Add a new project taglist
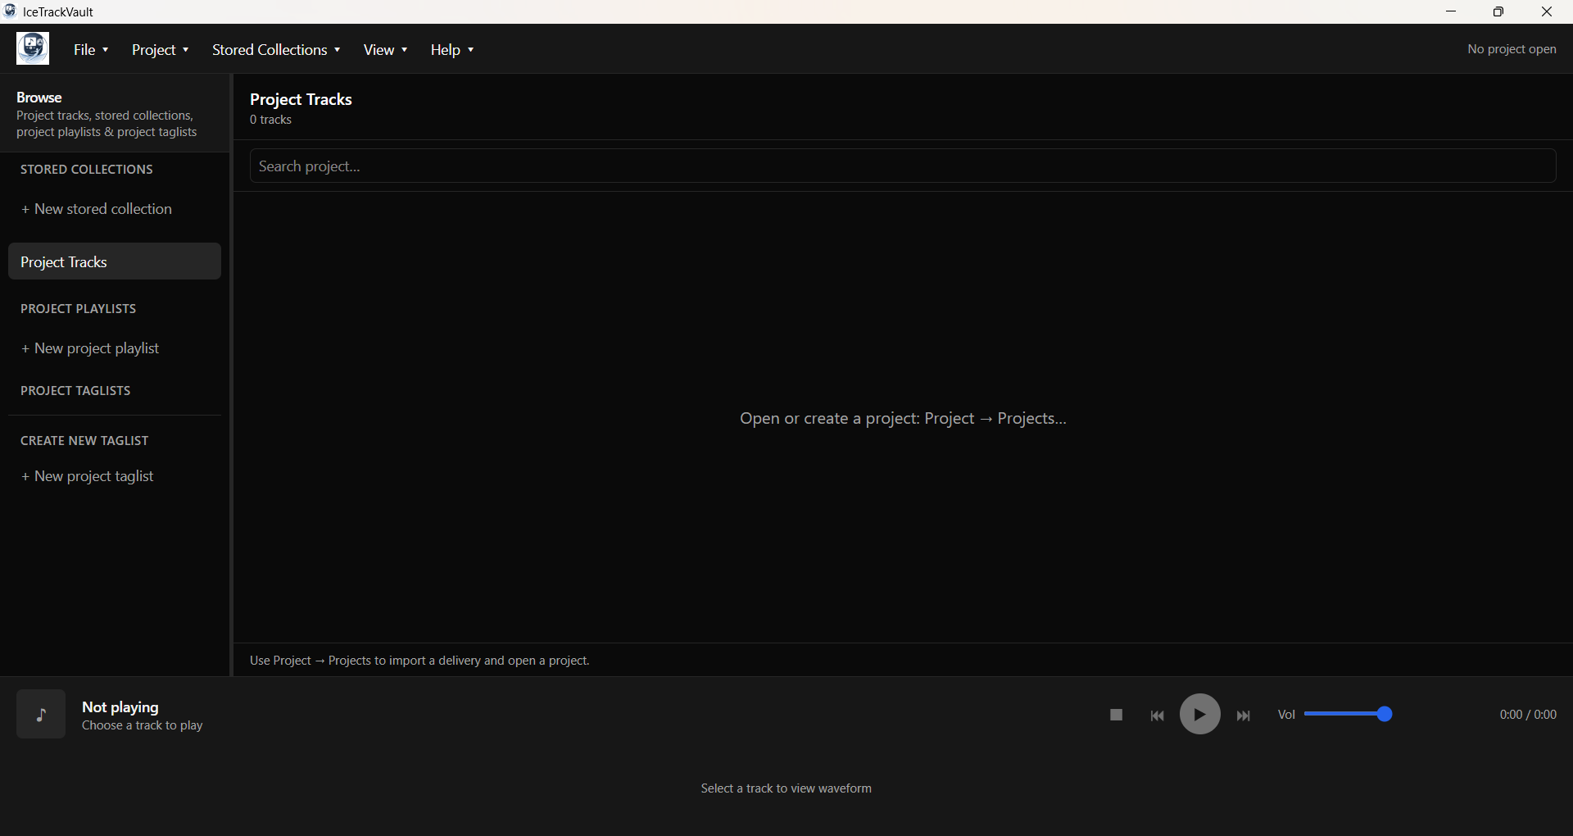The image size is (1573, 836). click(x=88, y=476)
